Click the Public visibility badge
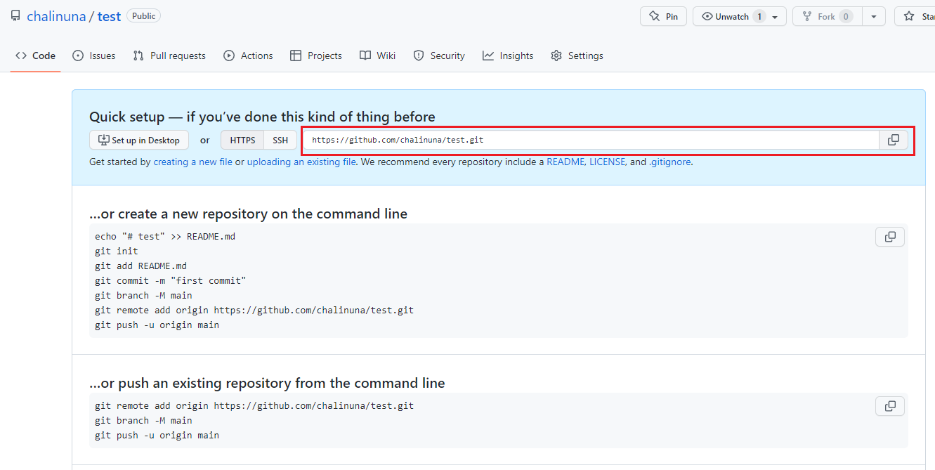935x470 pixels. (143, 16)
